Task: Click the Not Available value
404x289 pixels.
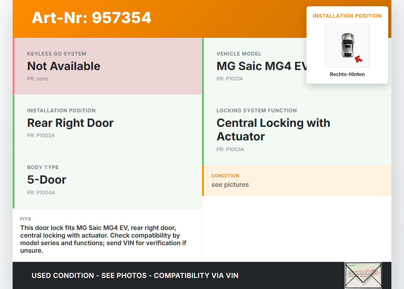Action: (x=64, y=66)
